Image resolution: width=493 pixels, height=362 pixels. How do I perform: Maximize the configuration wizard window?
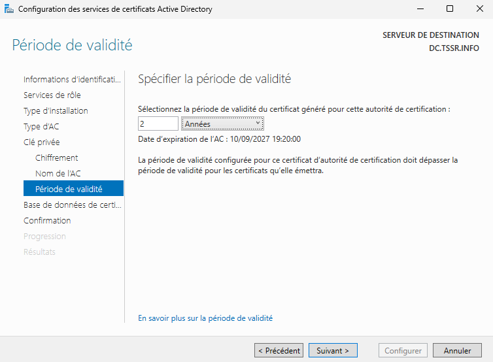[450, 9]
